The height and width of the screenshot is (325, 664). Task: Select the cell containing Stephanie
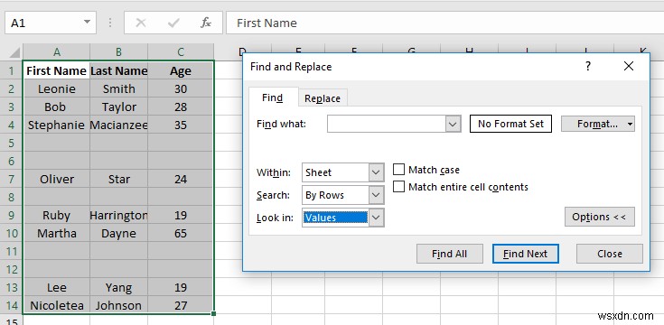[x=56, y=125]
